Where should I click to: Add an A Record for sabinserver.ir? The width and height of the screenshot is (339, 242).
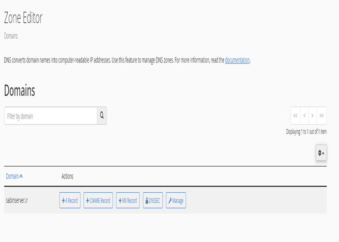pyautogui.click(x=70, y=200)
